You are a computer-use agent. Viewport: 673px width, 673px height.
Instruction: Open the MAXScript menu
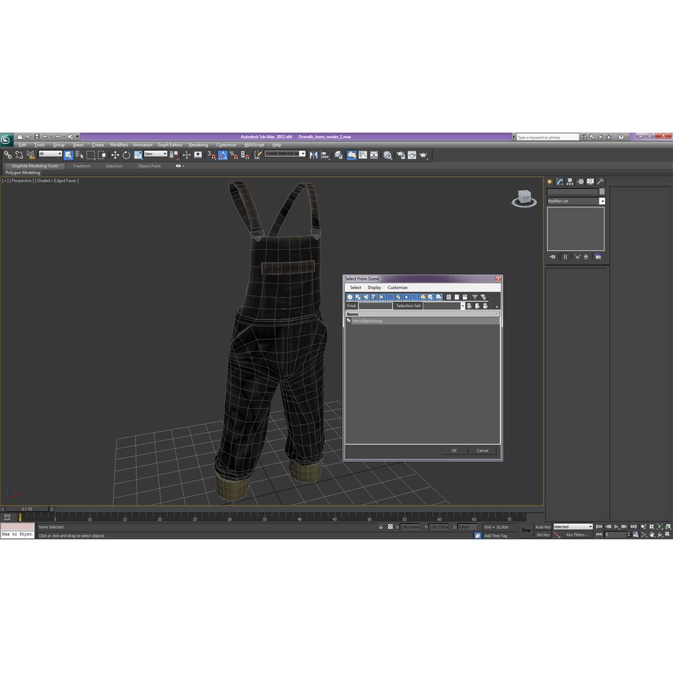pyautogui.click(x=254, y=145)
